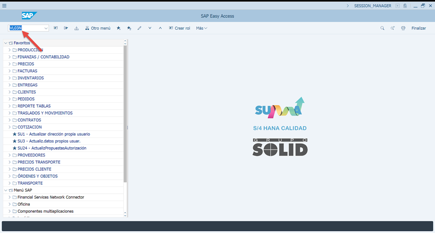Click the transaction command field containing VL03N
Screen dimensions: 435x233
click(26, 28)
